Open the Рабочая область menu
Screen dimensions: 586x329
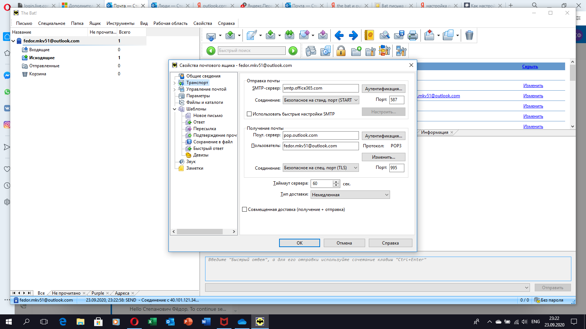(x=170, y=23)
